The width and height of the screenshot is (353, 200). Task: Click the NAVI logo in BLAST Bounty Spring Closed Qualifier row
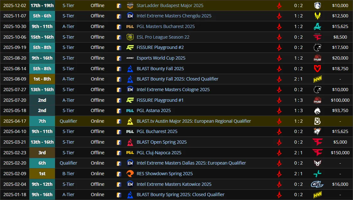click(317, 195)
